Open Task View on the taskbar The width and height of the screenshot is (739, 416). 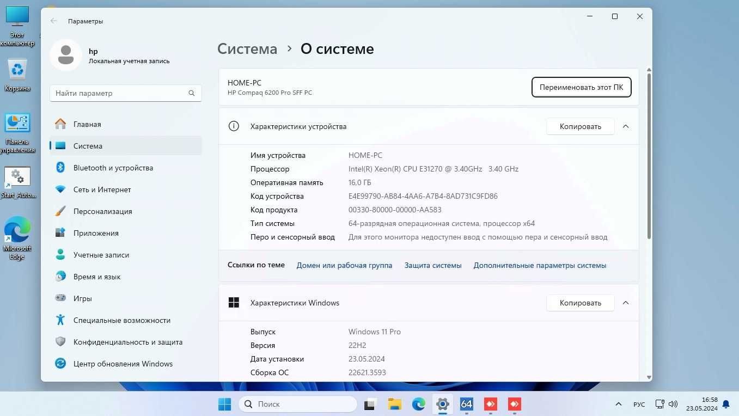pos(371,404)
